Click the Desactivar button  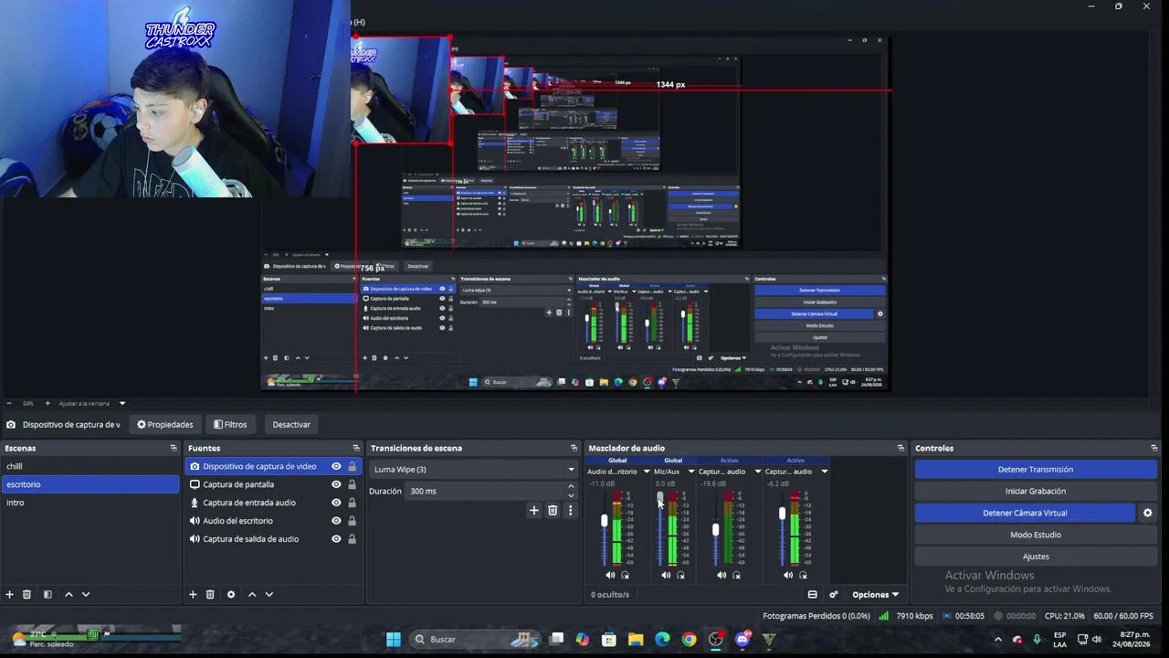tap(291, 424)
